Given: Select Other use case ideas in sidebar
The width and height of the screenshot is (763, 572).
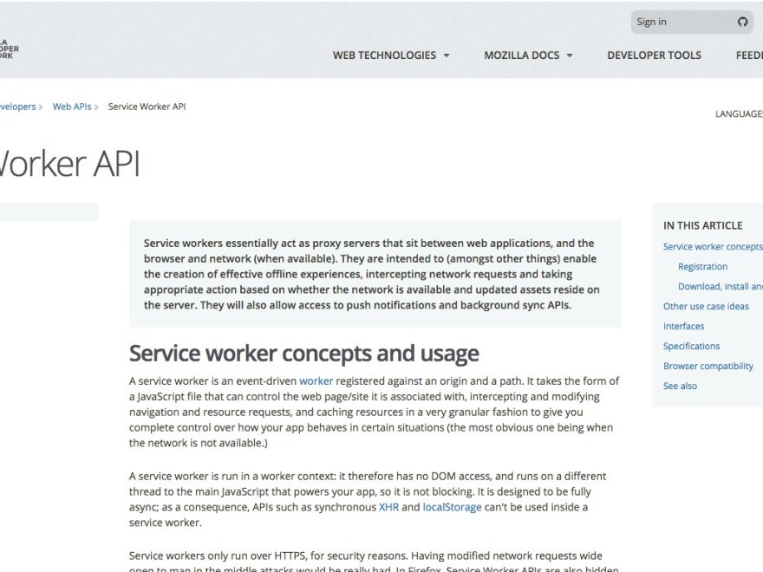Looking at the screenshot, I should tap(707, 306).
